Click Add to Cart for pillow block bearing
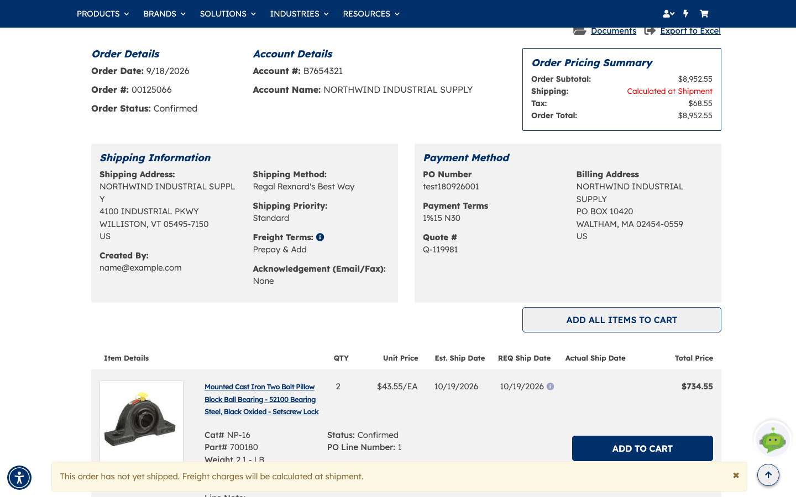 642,448
